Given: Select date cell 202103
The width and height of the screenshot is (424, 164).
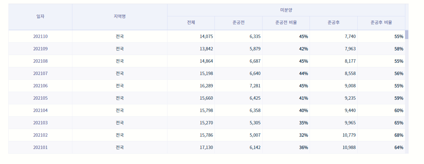Looking at the screenshot, I should 40,123.
